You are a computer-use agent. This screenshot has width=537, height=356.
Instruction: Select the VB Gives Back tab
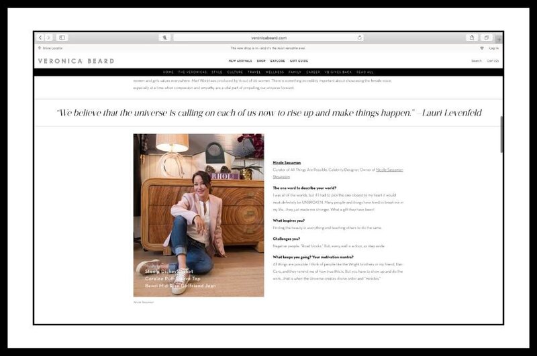point(338,72)
